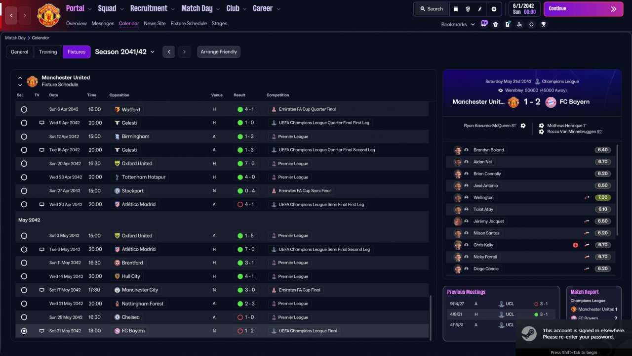Viewport: 632px width, 356px height.
Task: Click Chris Kelly's red injury icon
Action: point(575,245)
